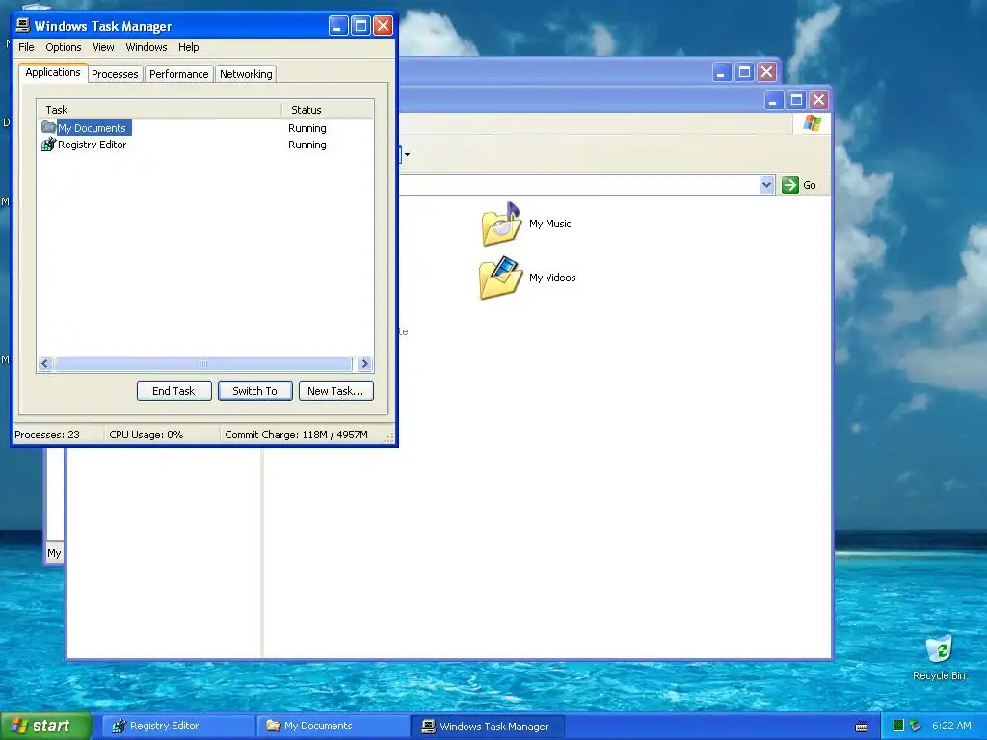Click Windows Task Manager taskbar button
987x740 pixels.
point(488,726)
